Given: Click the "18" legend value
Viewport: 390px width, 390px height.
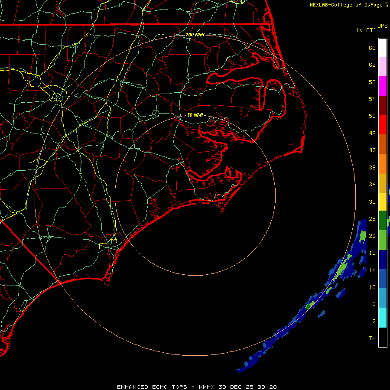Looking at the screenshot, I should coord(372,253).
